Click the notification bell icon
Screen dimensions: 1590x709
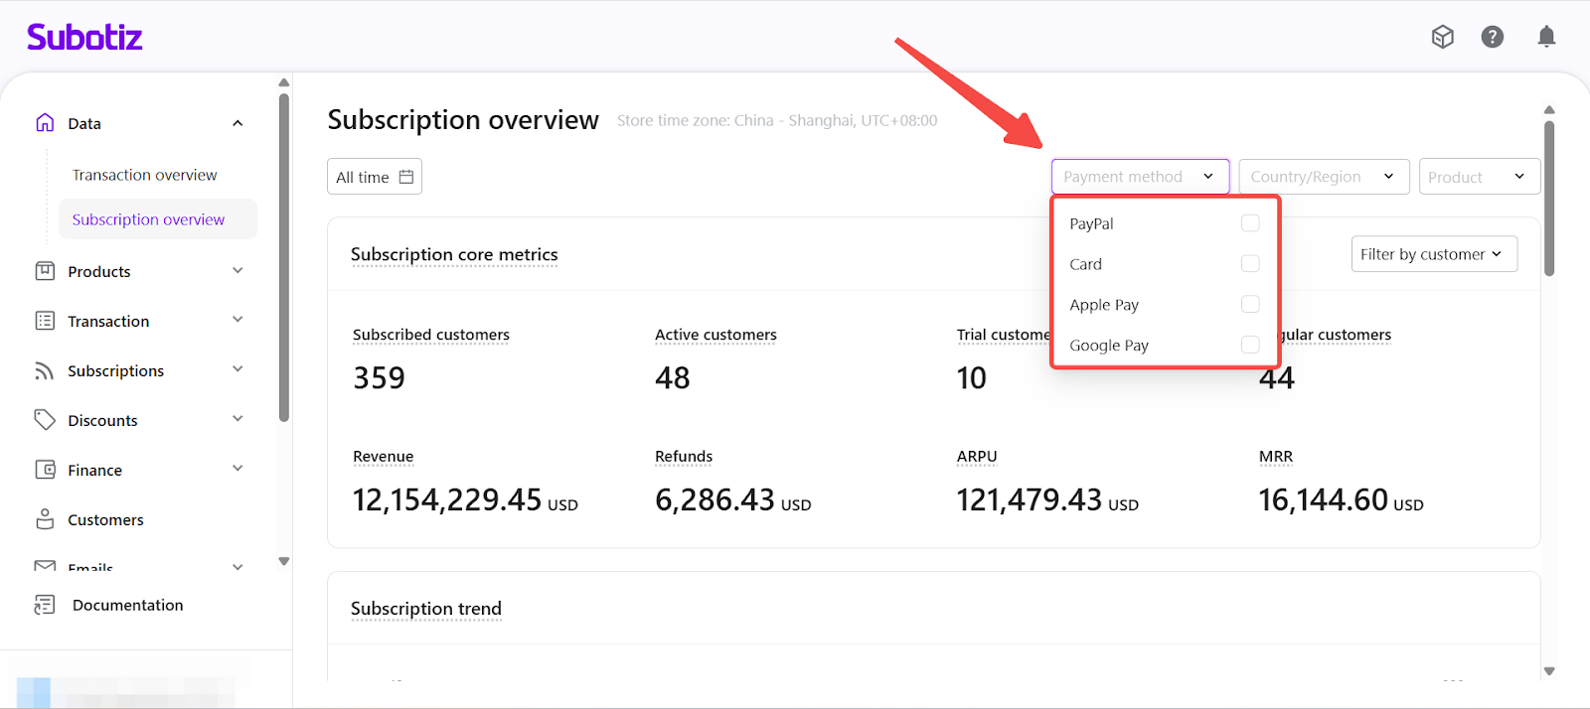pyautogui.click(x=1546, y=37)
